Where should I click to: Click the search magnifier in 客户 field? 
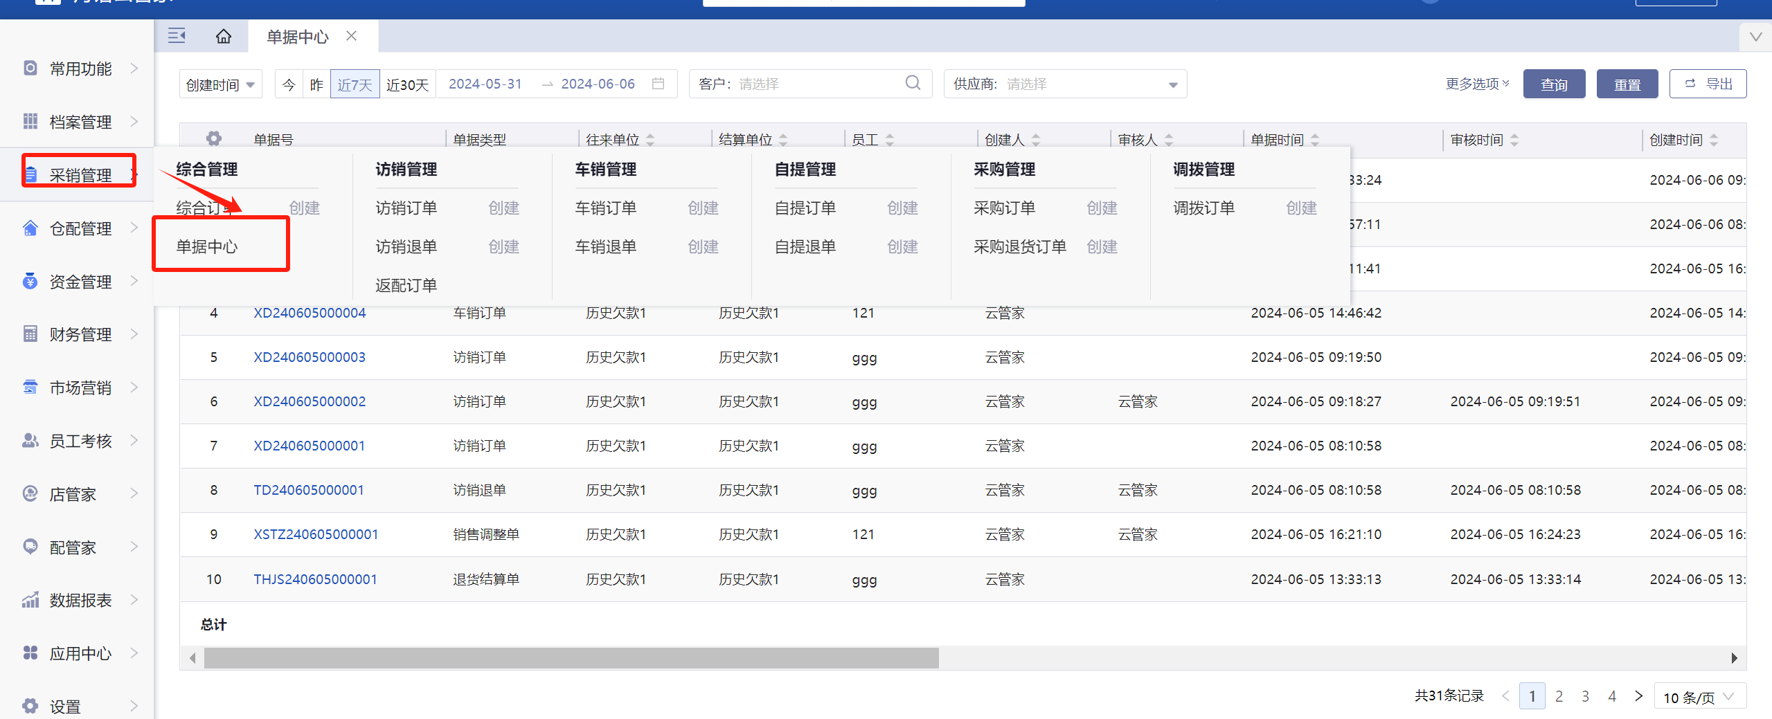point(913,84)
